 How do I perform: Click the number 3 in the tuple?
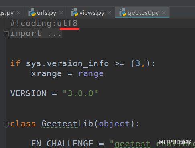(x=138, y=63)
